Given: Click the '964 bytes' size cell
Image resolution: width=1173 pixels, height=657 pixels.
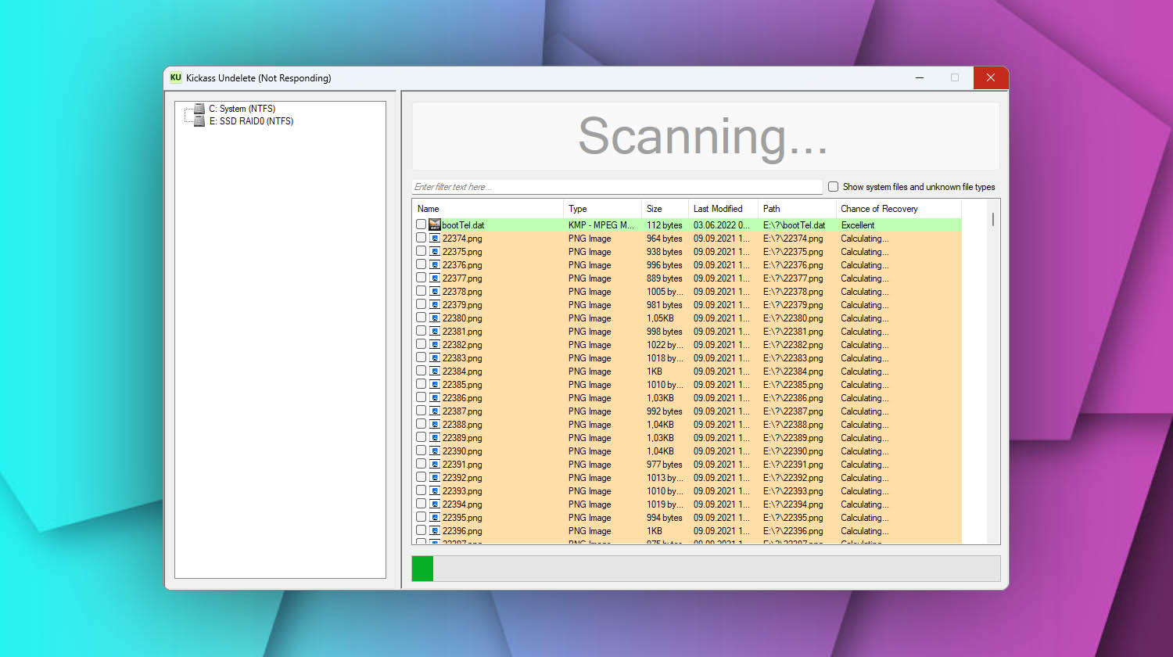Looking at the screenshot, I should (x=665, y=239).
